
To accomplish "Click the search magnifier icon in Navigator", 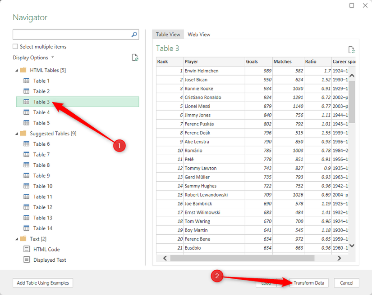I will tap(133, 34).
